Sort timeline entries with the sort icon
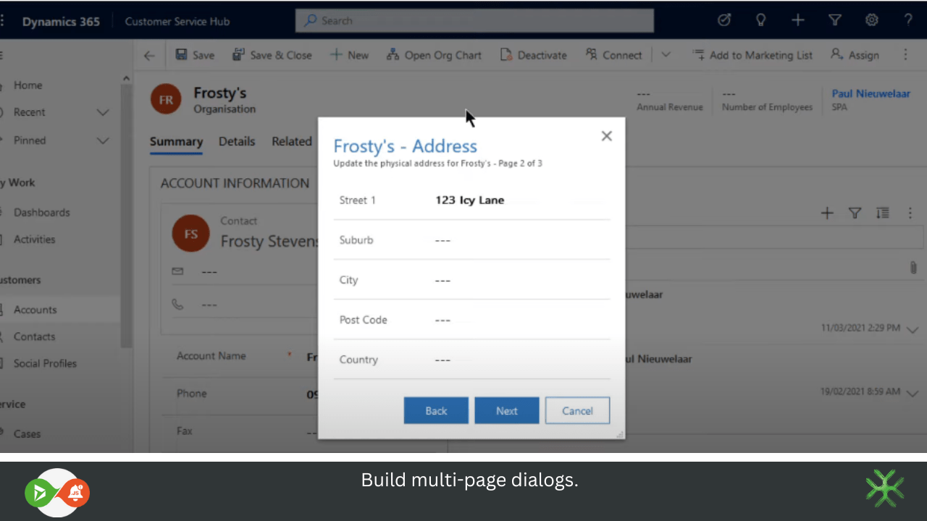 pos(882,213)
